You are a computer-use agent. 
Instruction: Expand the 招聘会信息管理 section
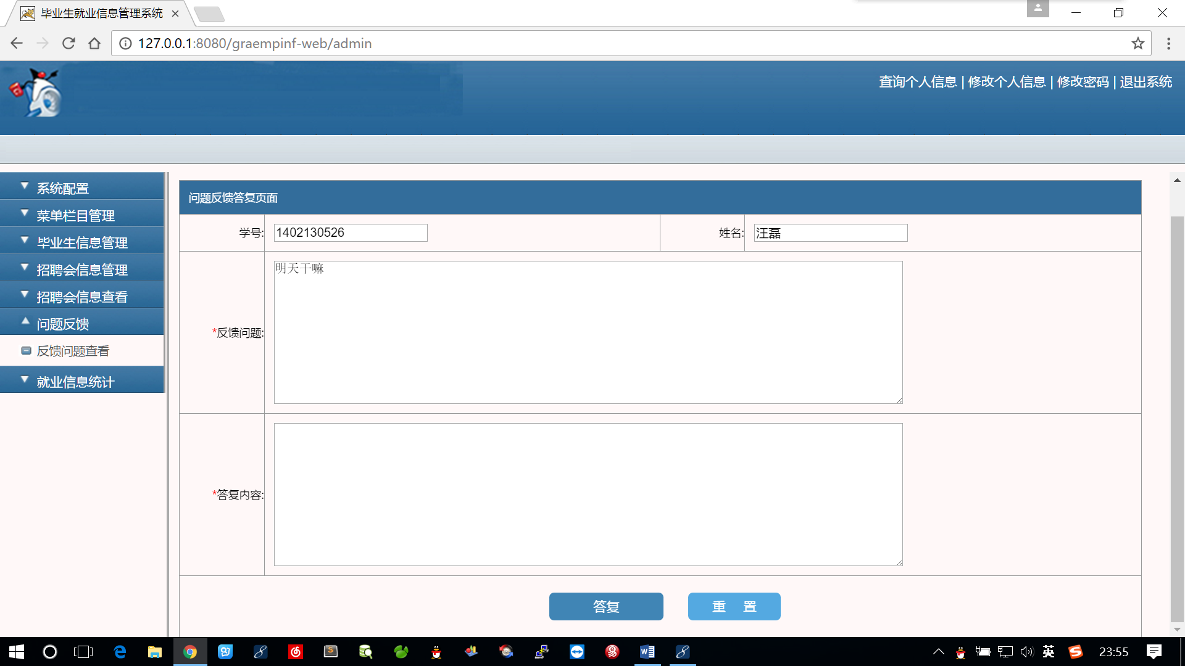coord(82,269)
